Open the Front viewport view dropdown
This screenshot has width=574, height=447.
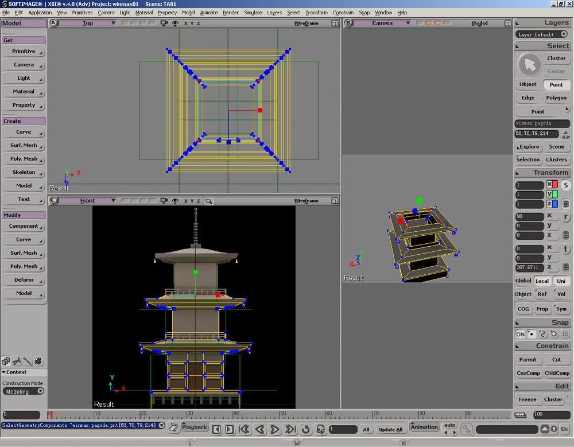[88, 201]
